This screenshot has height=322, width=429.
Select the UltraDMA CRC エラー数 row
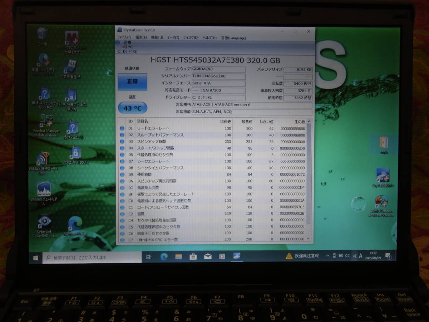(x=213, y=239)
